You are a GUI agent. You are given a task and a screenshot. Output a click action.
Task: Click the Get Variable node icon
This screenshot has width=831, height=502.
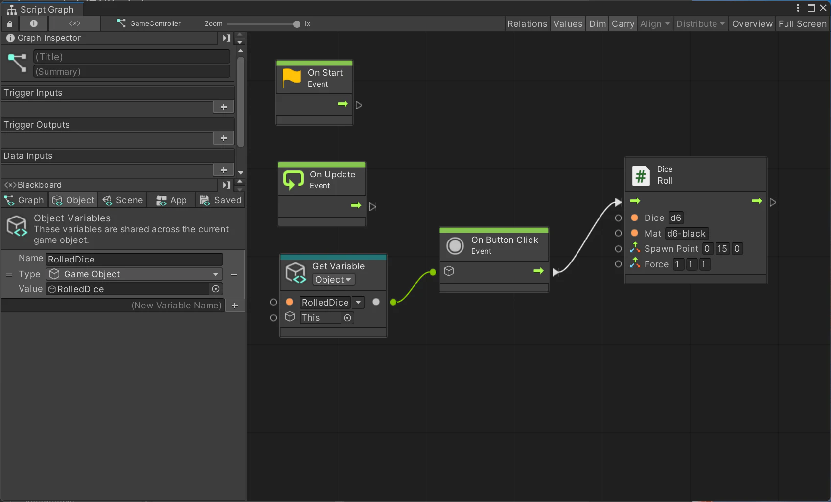click(x=296, y=273)
